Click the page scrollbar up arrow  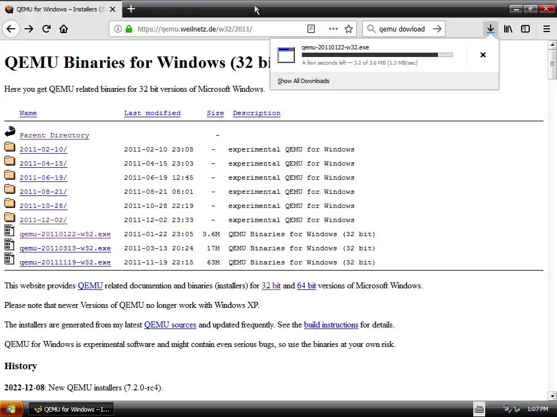point(552,45)
